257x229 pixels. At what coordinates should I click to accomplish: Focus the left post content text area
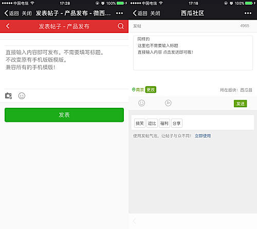pos(66,67)
